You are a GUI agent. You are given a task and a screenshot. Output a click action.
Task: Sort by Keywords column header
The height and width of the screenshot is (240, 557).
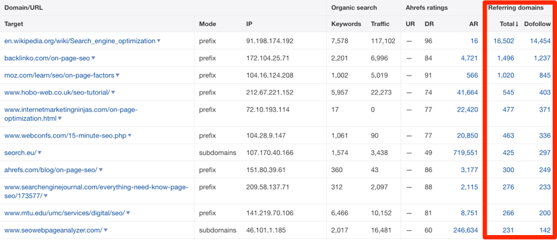pyautogui.click(x=346, y=24)
